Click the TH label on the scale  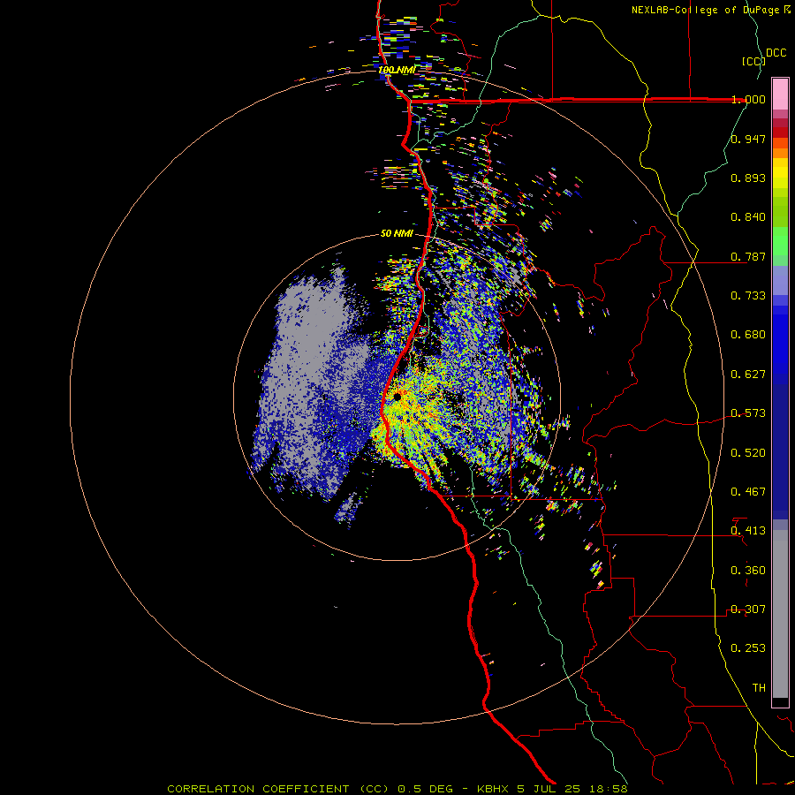(x=759, y=688)
